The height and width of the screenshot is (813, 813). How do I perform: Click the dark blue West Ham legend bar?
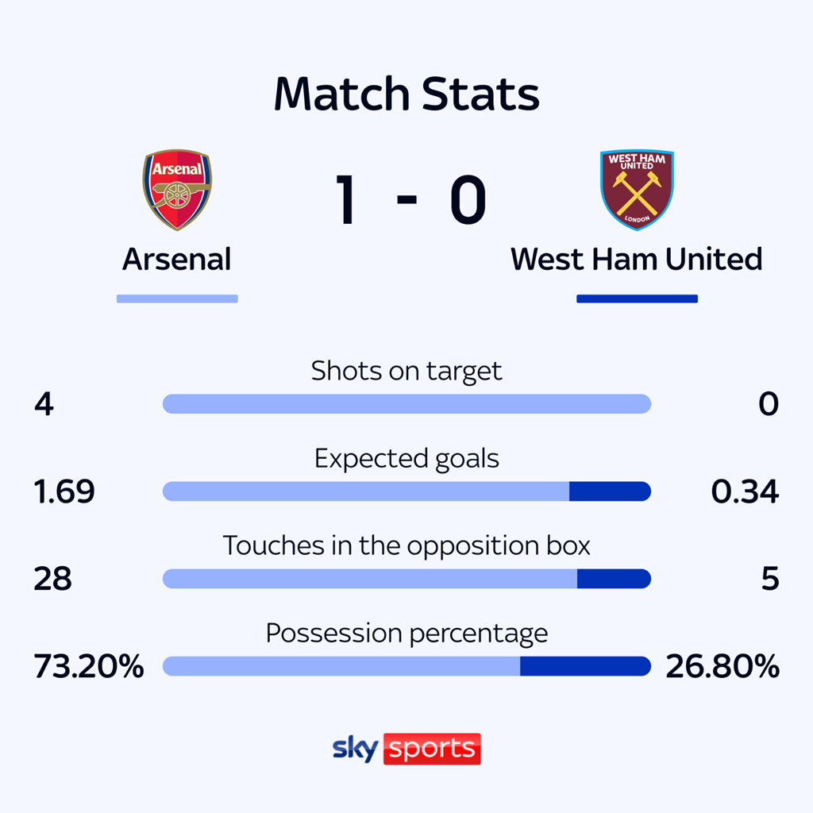637,299
